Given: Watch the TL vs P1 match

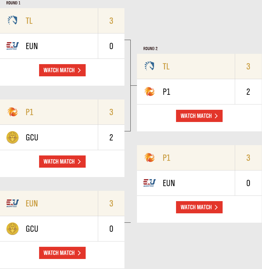Looking at the screenshot, I should coord(199,116).
